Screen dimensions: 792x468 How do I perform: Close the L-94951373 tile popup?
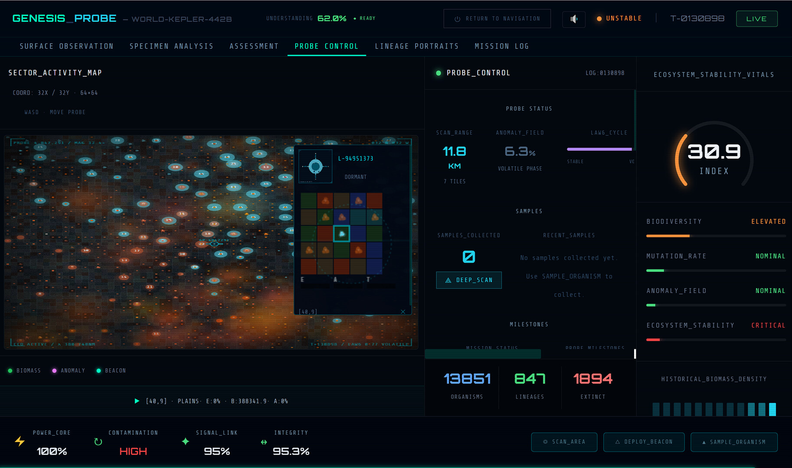403,312
